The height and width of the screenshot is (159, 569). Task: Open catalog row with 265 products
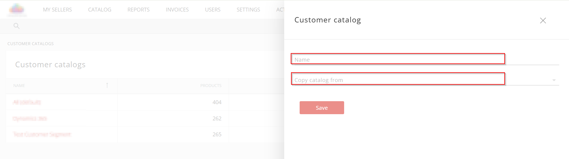42,135
